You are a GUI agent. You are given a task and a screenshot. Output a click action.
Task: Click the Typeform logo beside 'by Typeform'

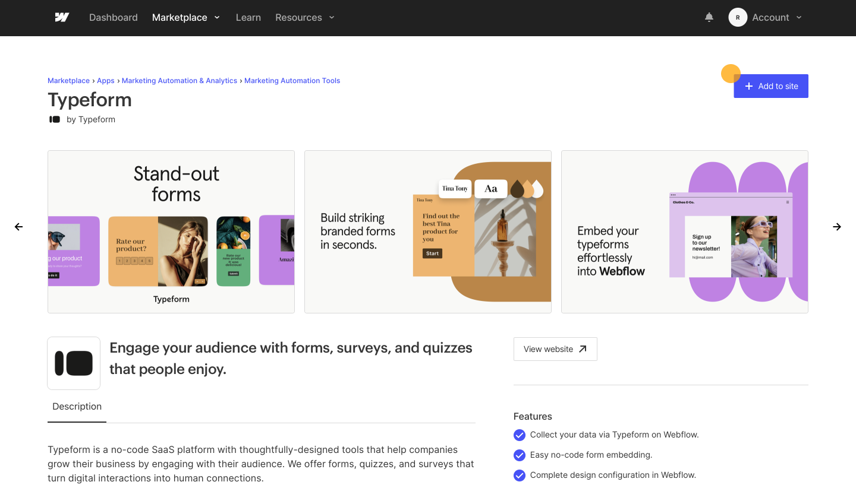[x=55, y=119]
